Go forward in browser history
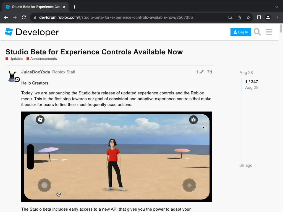The width and height of the screenshot is (283, 212). point(15,17)
